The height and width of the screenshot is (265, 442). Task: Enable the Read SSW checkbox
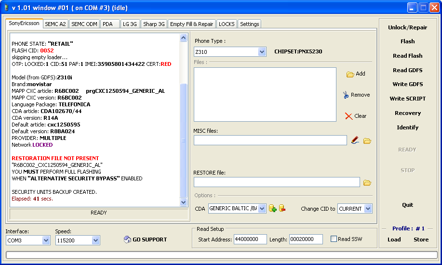click(x=334, y=239)
